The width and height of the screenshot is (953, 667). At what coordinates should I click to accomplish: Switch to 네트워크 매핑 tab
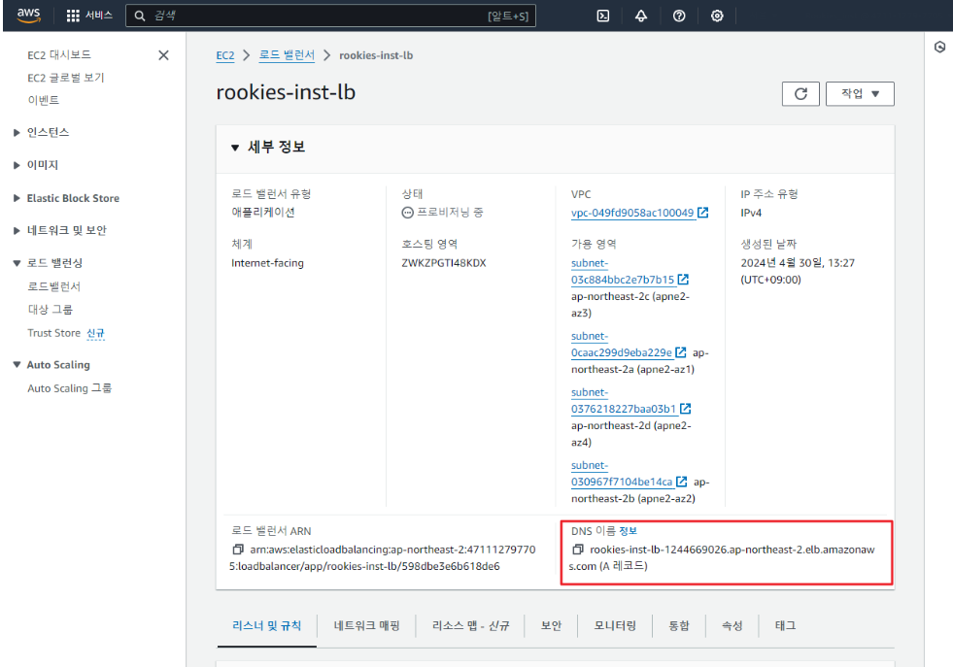point(366,625)
